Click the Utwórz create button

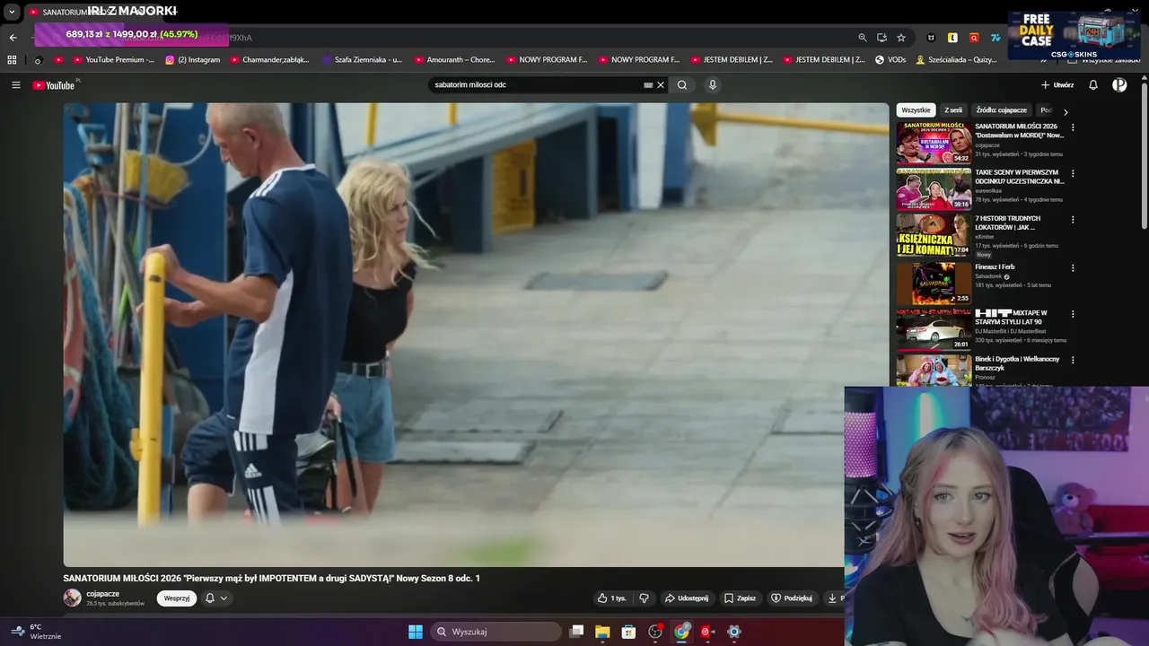(x=1057, y=85)
